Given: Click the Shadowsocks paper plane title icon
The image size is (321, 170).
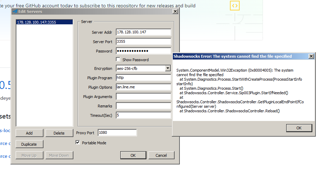Looking at the screenshot, I should (15, 11).
